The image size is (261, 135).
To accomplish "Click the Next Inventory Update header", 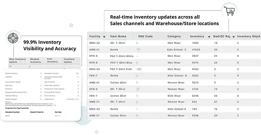I will point(17,60).
